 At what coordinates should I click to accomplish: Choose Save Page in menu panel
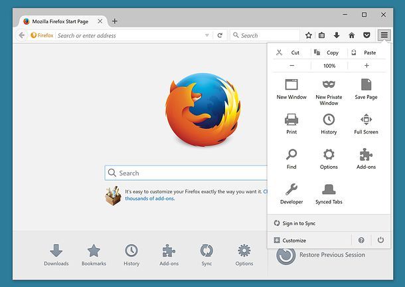tap(366, 90)
